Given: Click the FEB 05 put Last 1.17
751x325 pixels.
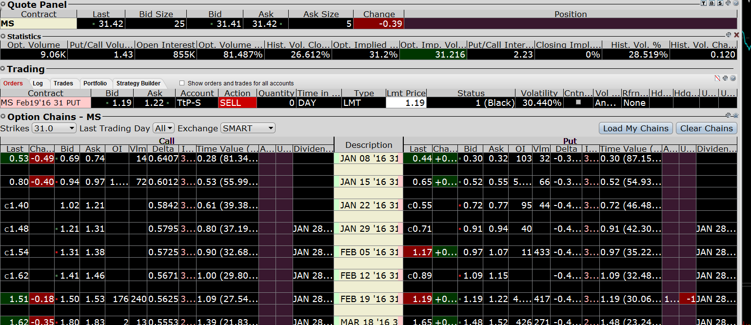Looking at the screenshot, I should click(x=418, y=252).
